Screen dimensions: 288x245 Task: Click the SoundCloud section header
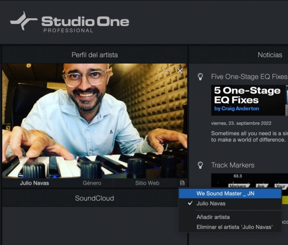click(94, 198)
